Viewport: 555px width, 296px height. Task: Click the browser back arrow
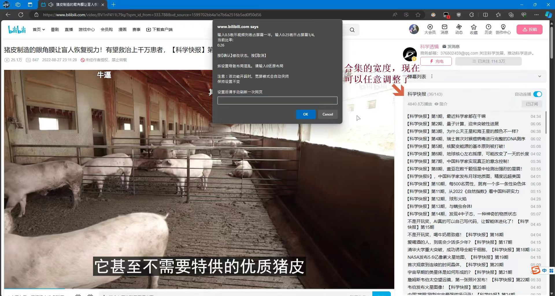[x=8, y=15]
